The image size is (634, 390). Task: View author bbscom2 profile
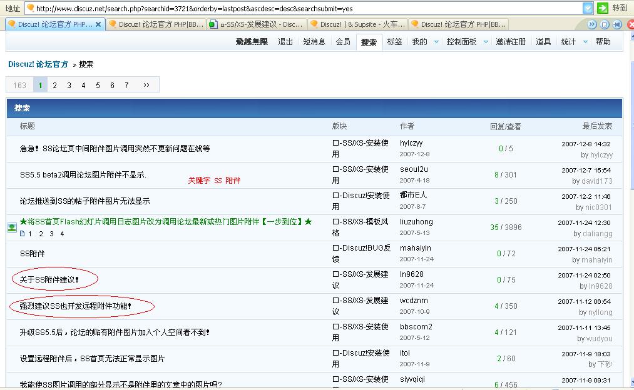[x=416, y=327]
